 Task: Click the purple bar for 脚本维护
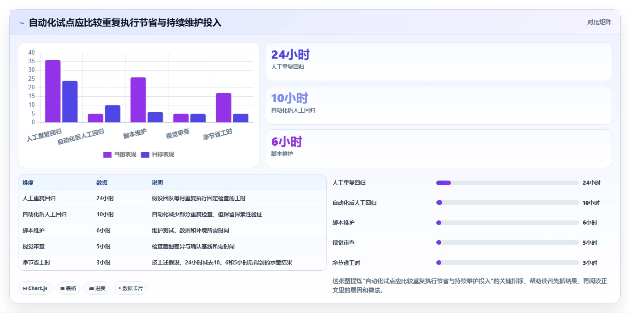[138, 100]
